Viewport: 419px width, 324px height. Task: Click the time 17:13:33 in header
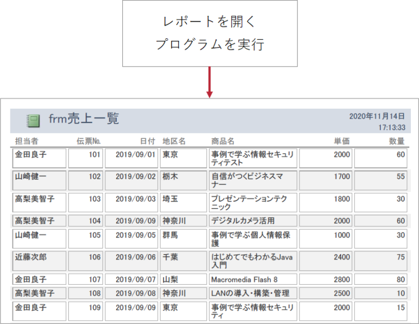(x=392, y=127)
